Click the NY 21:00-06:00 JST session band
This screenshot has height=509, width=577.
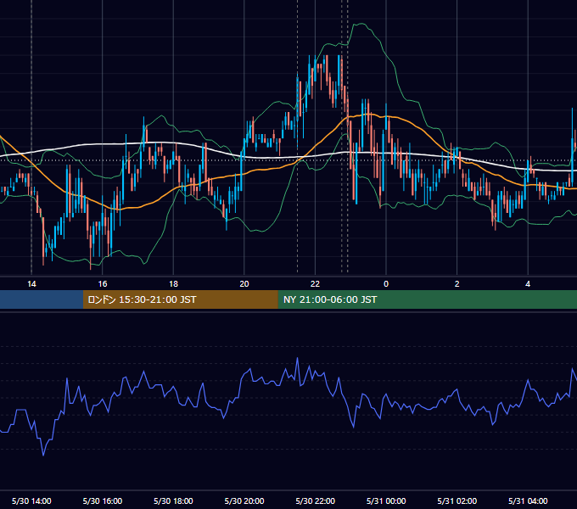point(427,299)
